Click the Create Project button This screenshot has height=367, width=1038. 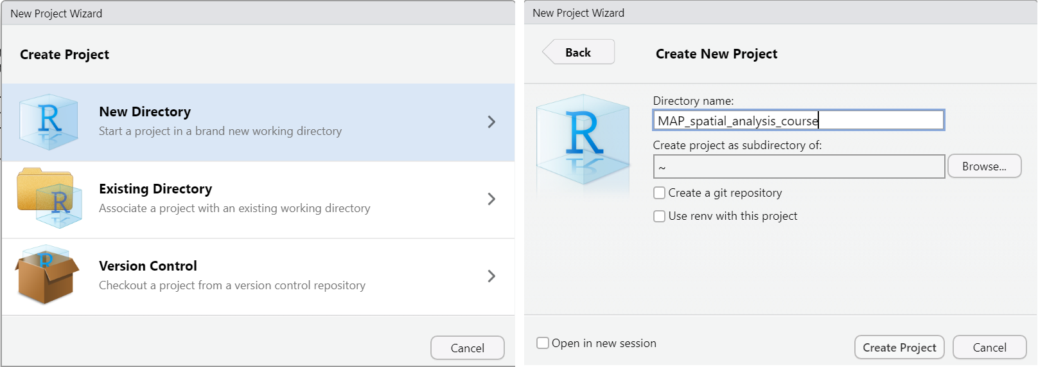[x=899, y=347]
